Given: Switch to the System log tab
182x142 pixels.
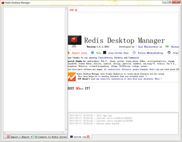Looking at the screenshot, I should [80, 137].
